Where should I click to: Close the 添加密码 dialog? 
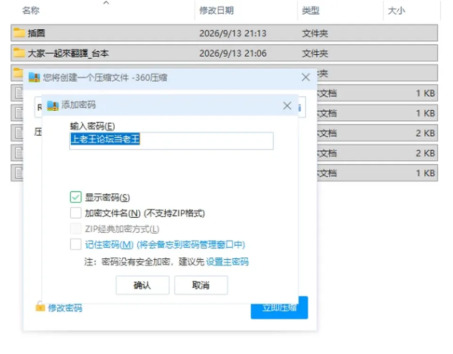(x=287, y=106)
